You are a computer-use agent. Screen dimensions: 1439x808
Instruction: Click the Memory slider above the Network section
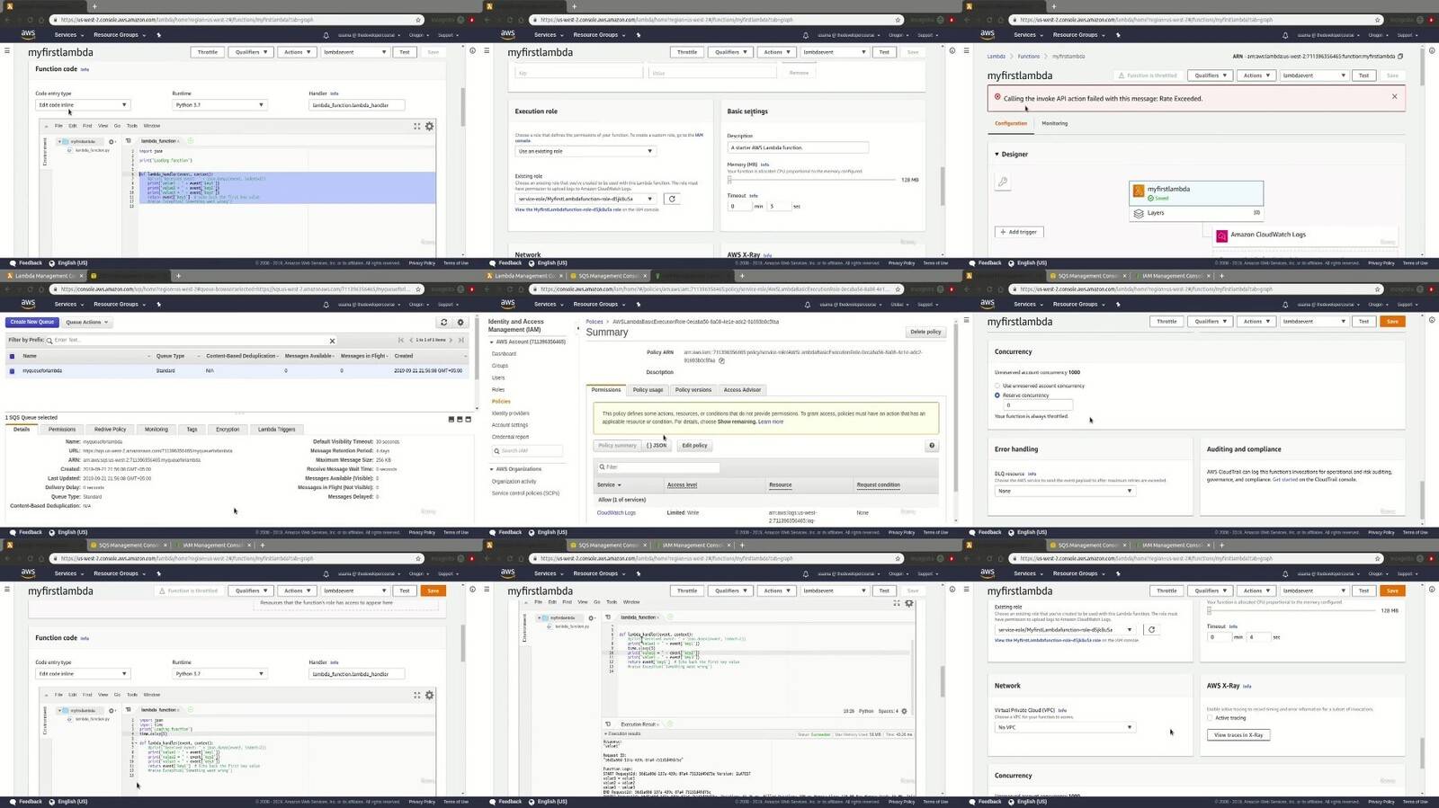(1292, 610)
